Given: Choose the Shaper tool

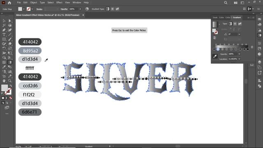Looking at the screenshot, I should [4, 44].
